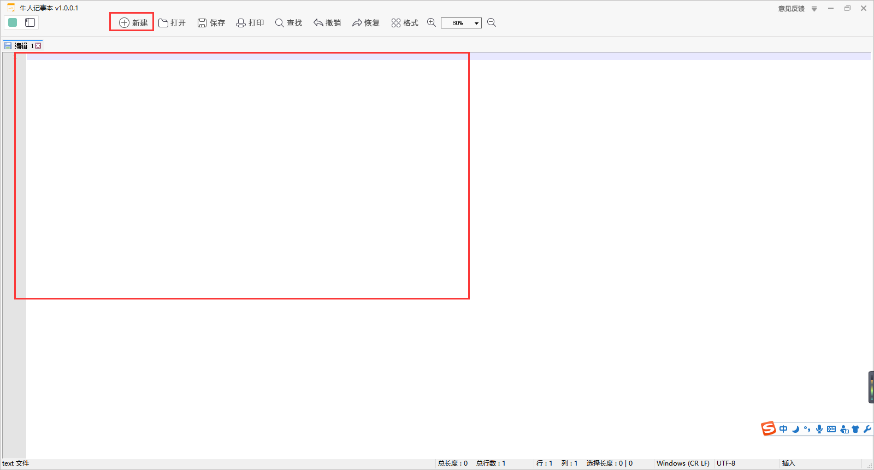Open a file with 打开 button
The height and width of the screenshot is (470, 874).
[x=172, y=22]
